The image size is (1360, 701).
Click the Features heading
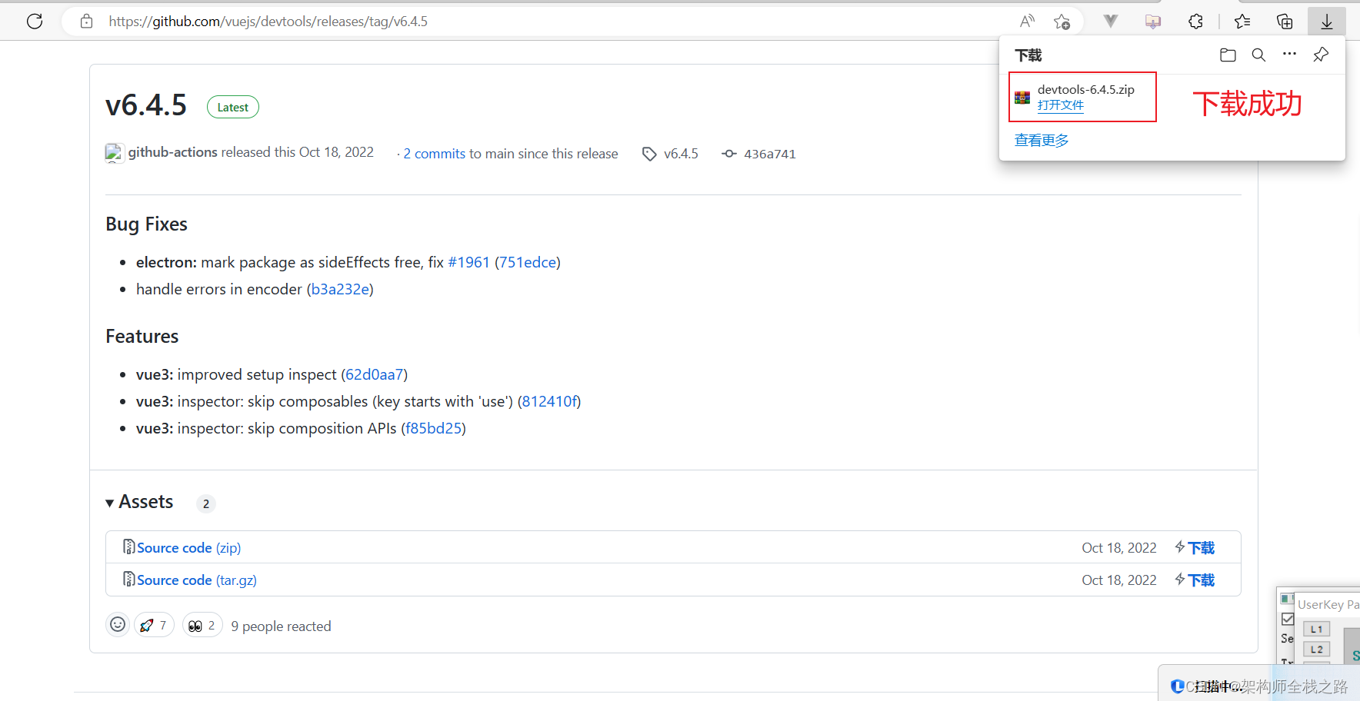[142, 336]
